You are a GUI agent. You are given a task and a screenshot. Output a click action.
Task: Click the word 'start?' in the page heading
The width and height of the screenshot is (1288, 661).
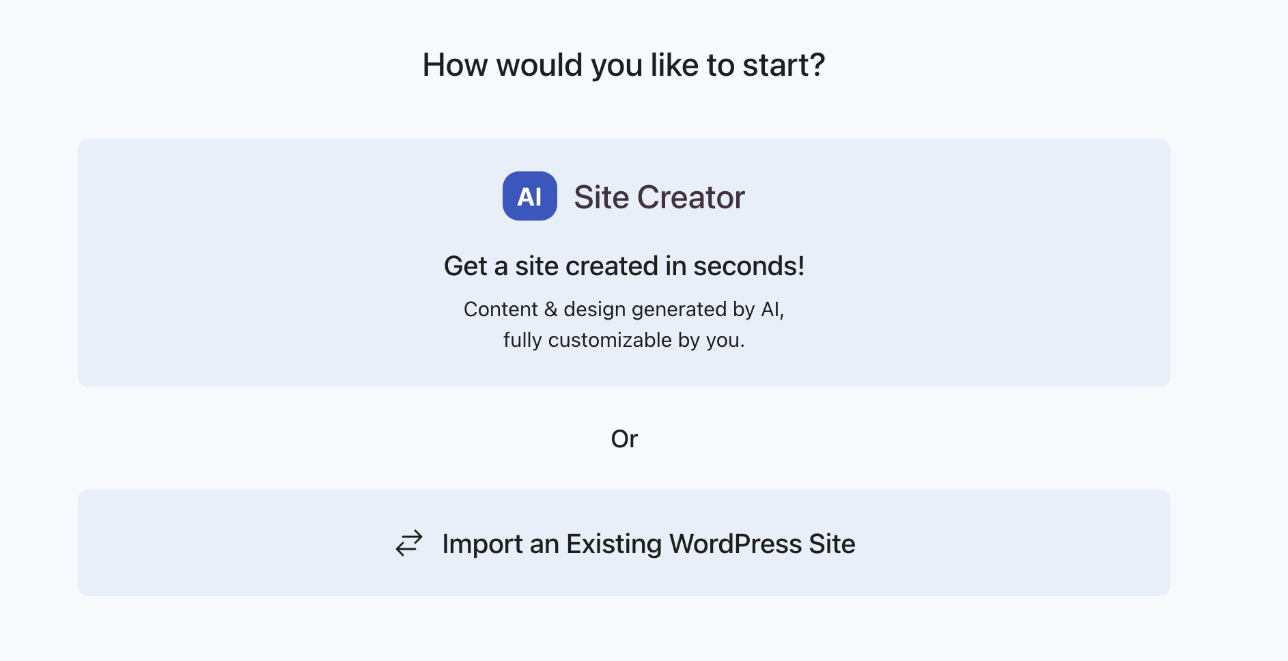point(784,66)
